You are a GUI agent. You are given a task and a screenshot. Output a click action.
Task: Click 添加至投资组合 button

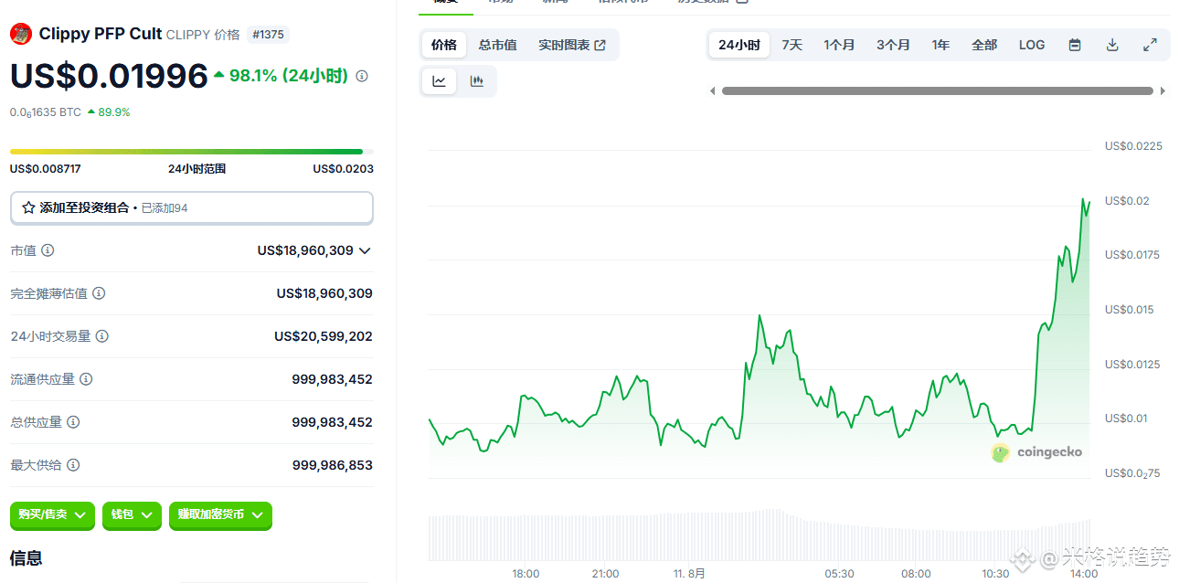pyautogui.click(x=192, y=207)
